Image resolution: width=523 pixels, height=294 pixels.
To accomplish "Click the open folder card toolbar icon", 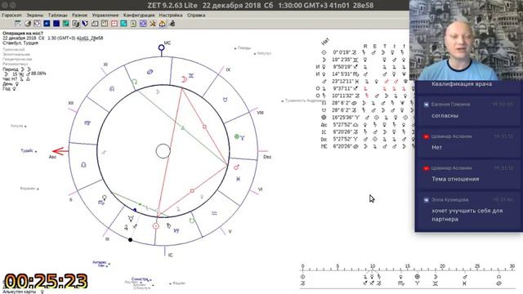I will [x=95, y=24].
